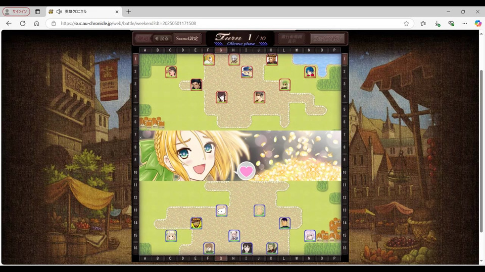Select the brown-haired ally unit at F16
485x272 pixels.
209,248
